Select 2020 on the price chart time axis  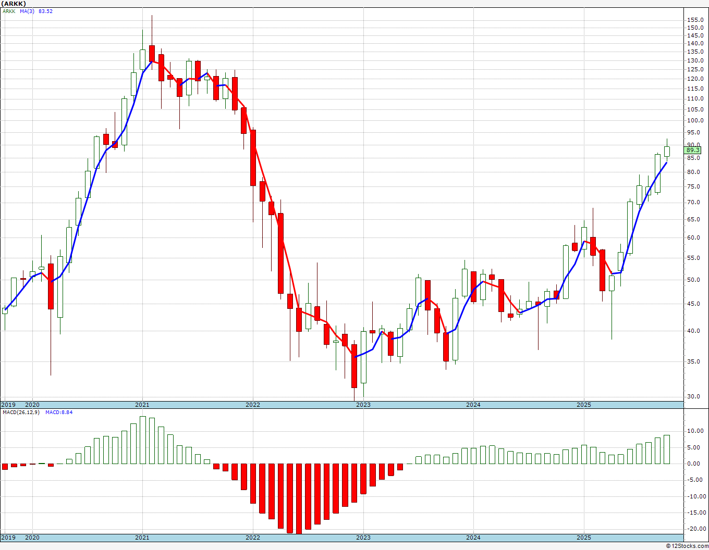point(32,405)
